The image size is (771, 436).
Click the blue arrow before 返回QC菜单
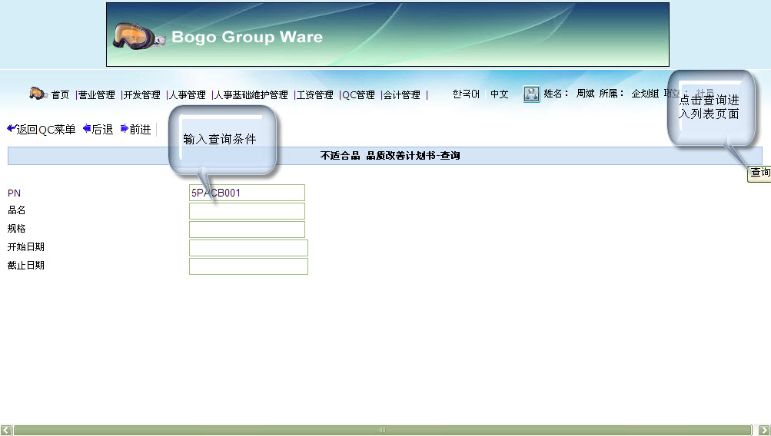(x=11, y=129)
